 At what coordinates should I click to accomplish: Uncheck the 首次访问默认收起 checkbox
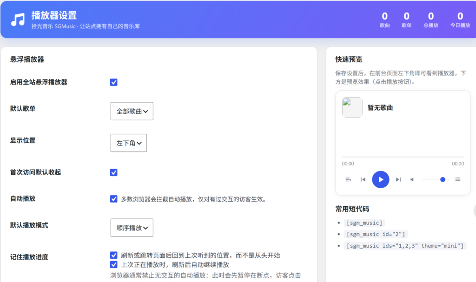point(114,172)
